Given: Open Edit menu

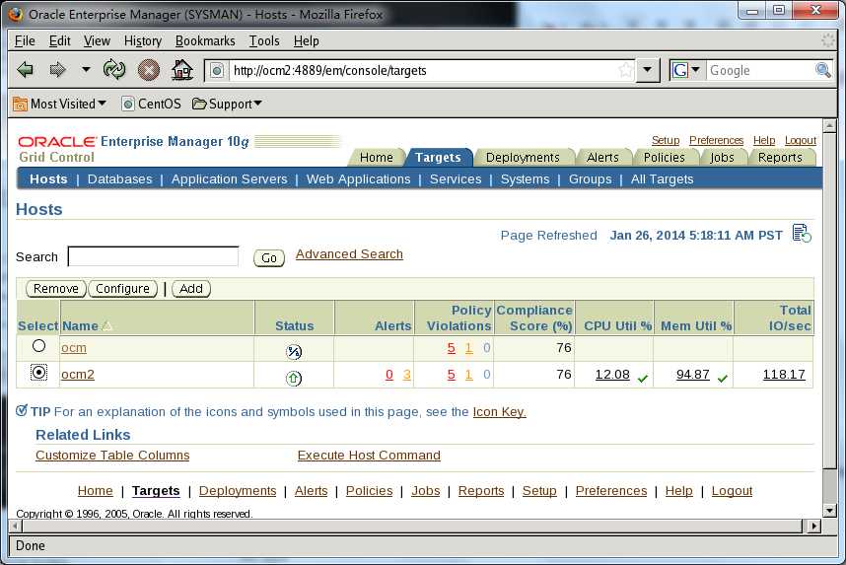Looking at the screenshot, I should [x=60, y=41].
